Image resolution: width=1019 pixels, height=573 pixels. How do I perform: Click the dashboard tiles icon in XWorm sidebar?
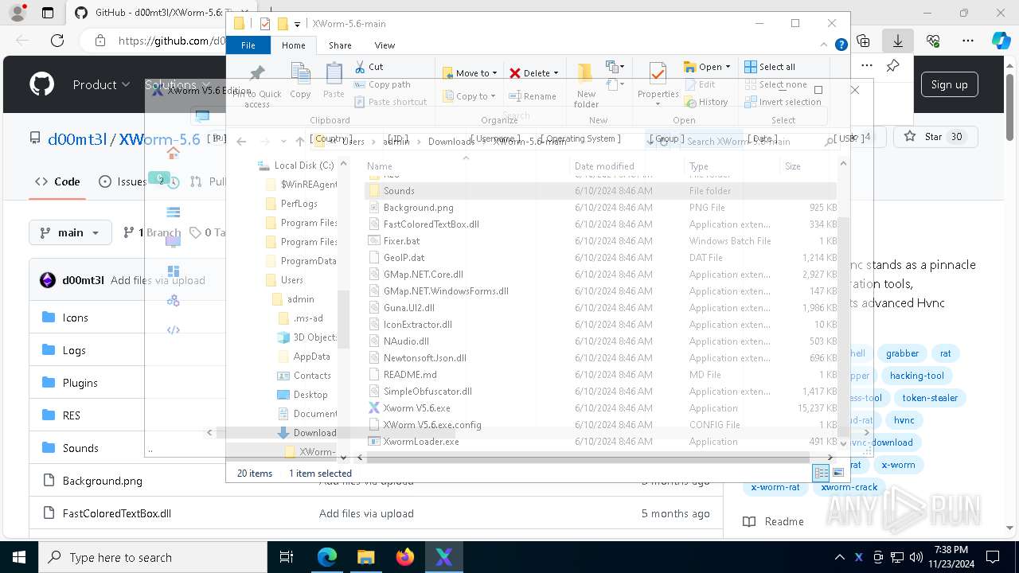[173, 271]
